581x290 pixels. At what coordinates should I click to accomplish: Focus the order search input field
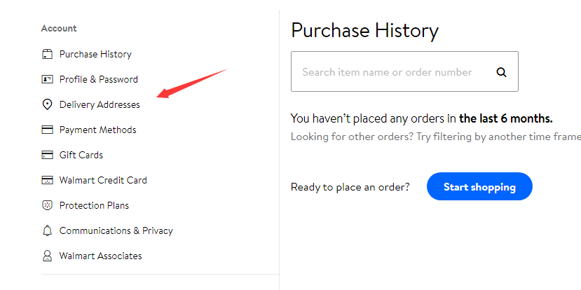click(393, 71)
